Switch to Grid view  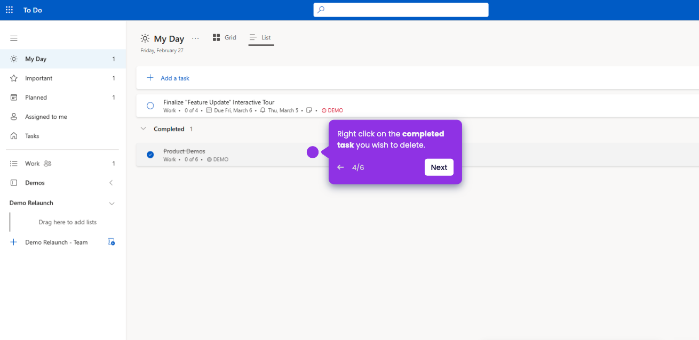[224, 37]
